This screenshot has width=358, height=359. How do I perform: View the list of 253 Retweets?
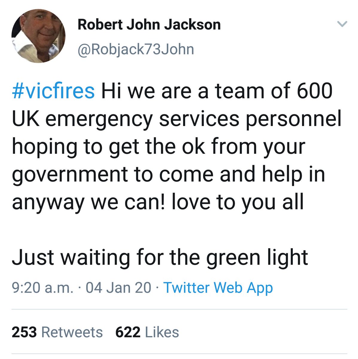point(57,332)
